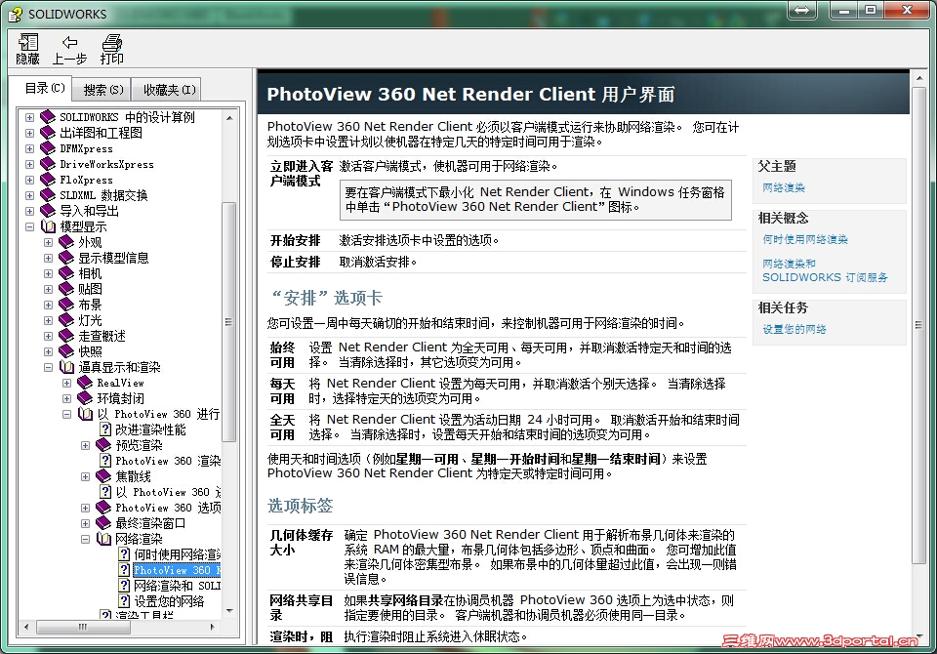Select the book icon beside FloXpress
937x654 pixels.
[48, 179]
